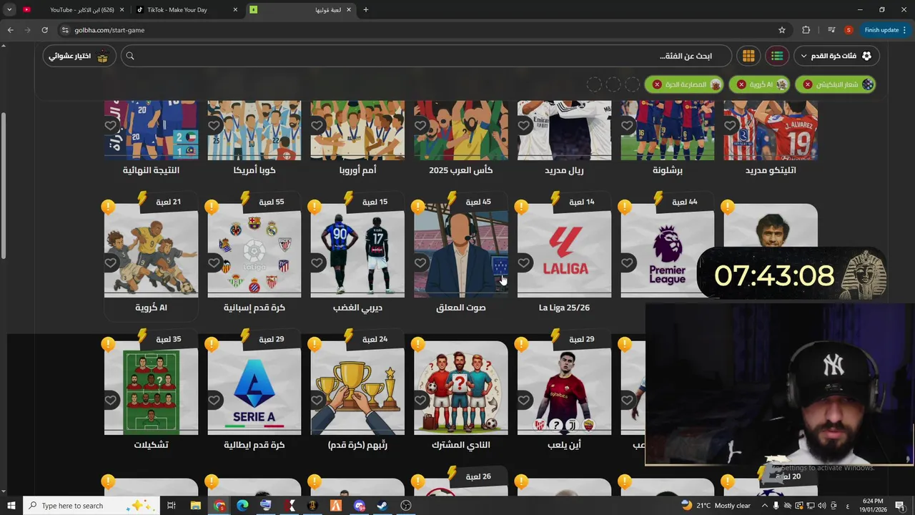This screenshot has width=915, height=515.
Task: Switch to grid view layout
Action: click(748, 56)
